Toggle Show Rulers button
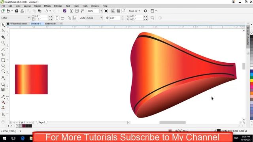Screen dimensions: 253x142 tap(113, 11)
